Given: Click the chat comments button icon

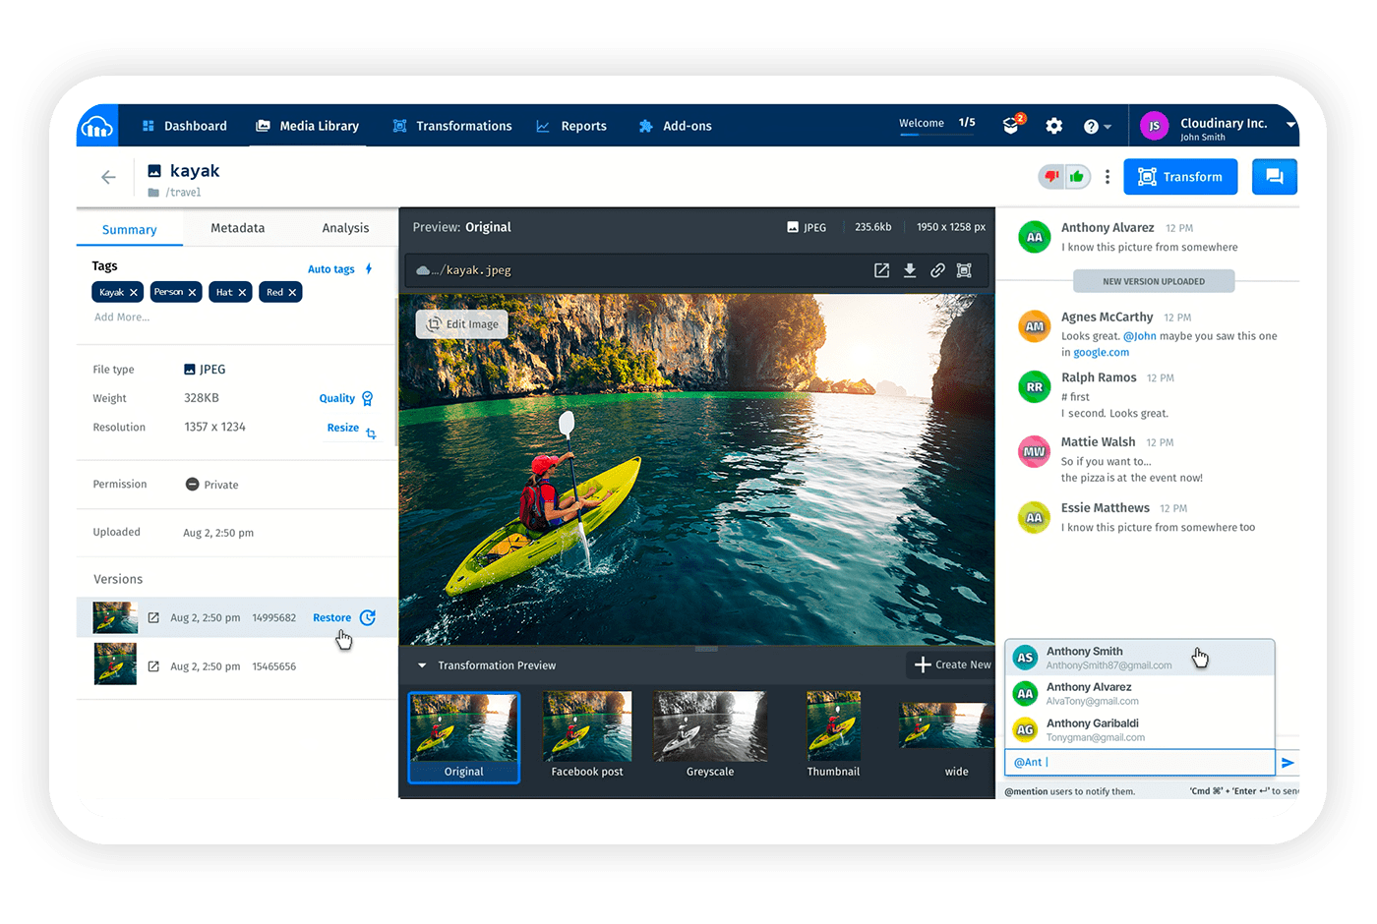Looking at the screenshot, I should tap(1274, 177).
